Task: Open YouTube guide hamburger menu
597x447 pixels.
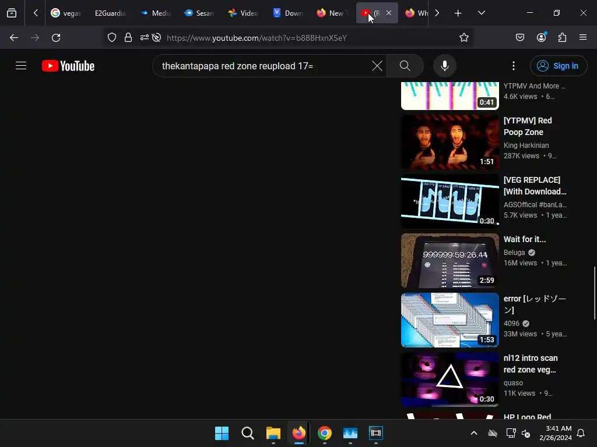Action: 21,66
